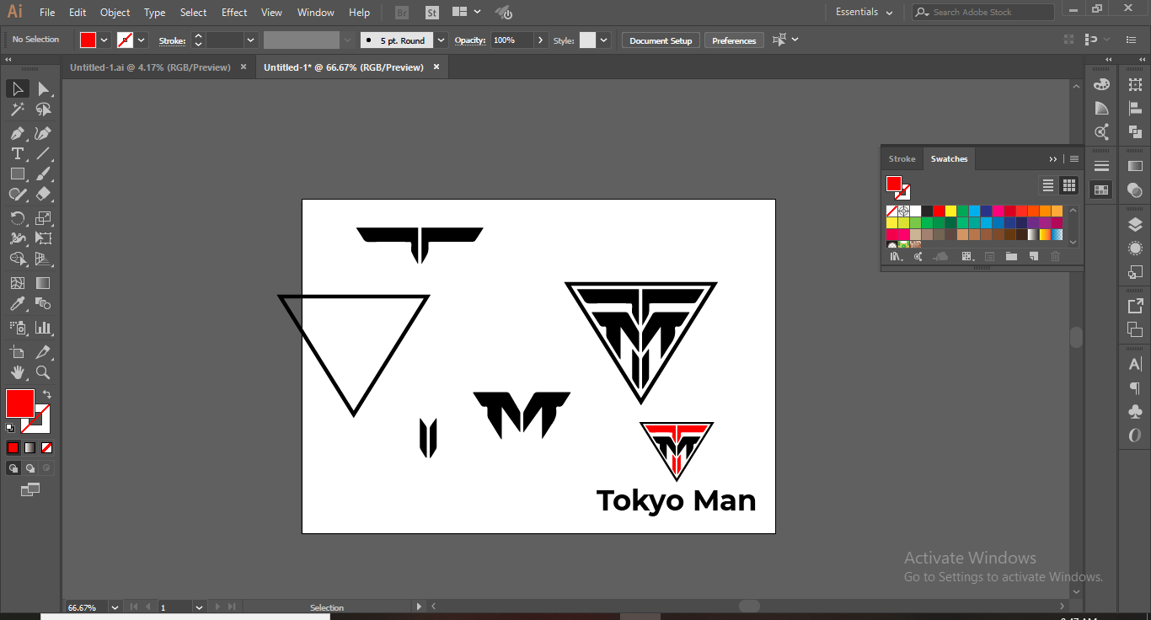This screenshot has width=1151, height=620.
Task: Enable Draw Normal mode
Action: [x=13, y=468]
